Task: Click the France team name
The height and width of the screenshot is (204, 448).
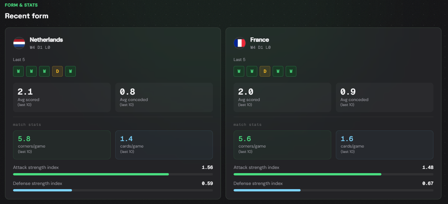Action: click(260, 40)
